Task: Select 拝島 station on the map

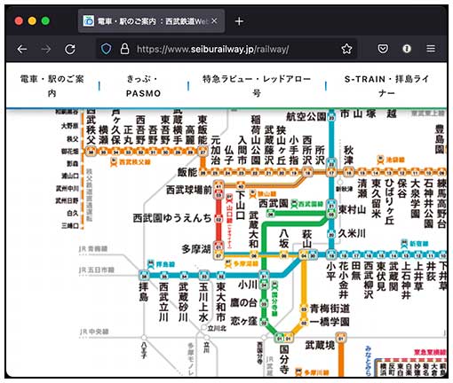Action: pos(144,292)
